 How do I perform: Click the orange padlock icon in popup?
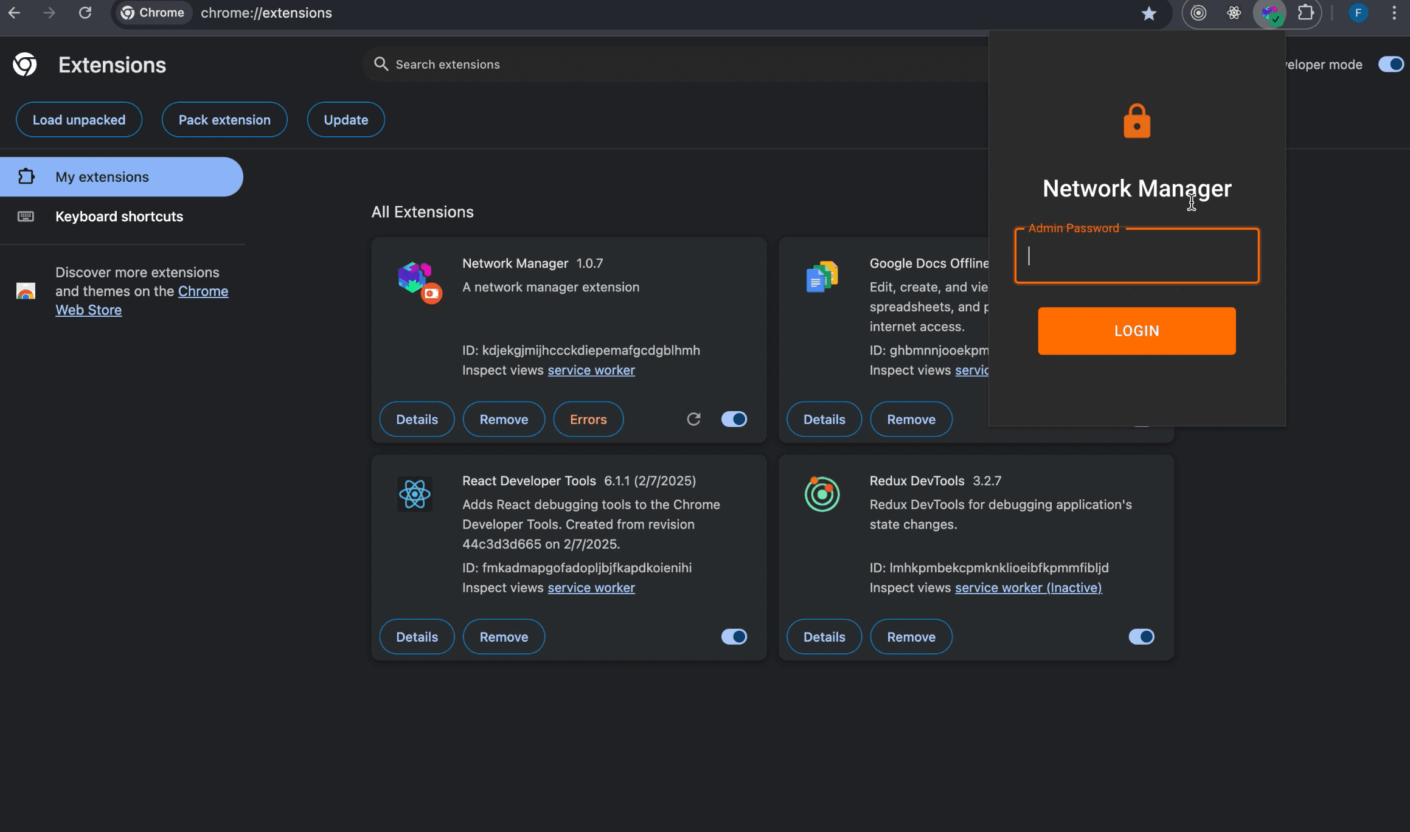point(1137,121)
